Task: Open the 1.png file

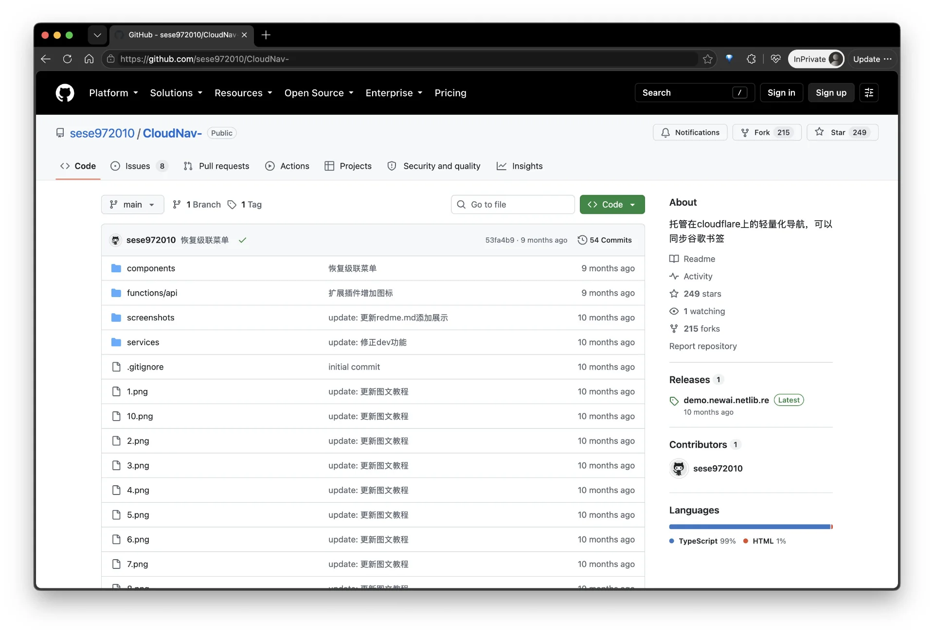Action: 137,391
